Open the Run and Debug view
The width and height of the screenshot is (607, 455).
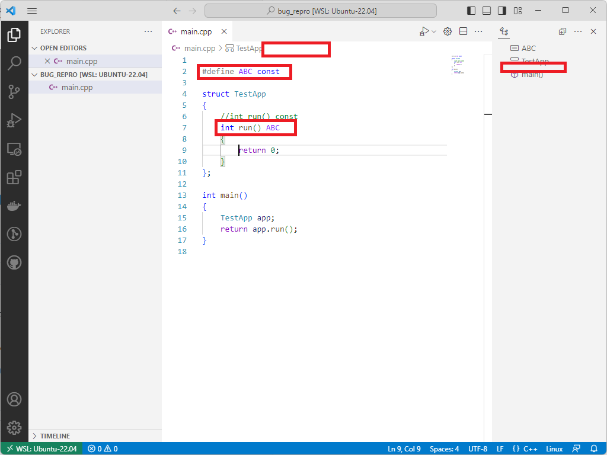tap(14, 120)
